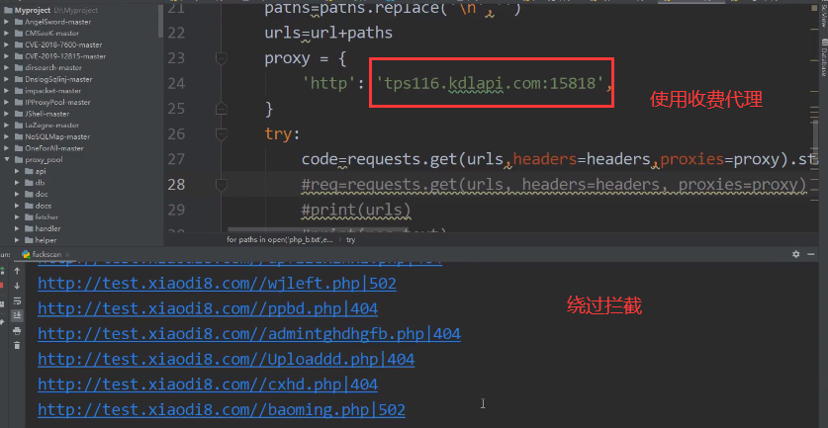Open the baoming.php|502 link in console

tap(221, 409)
